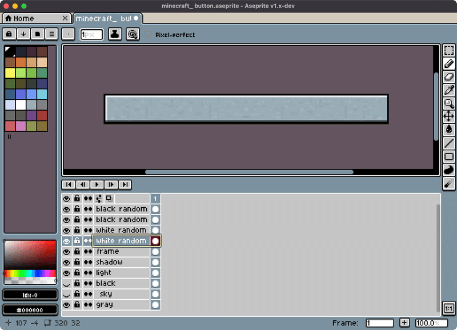This screenshot has width=457, height=330.
Task: Select the Pencil tool
Action: [448, 64]
